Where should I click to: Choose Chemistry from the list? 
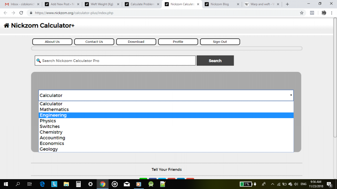pyautogui.click(x=166, y=132)
